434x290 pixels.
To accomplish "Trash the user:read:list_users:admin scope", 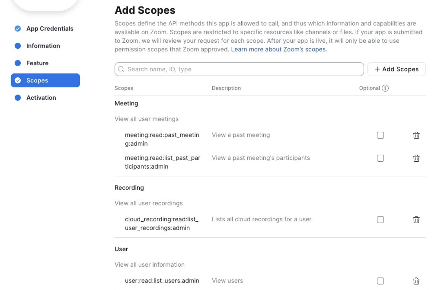I will (x=416, y=281).
